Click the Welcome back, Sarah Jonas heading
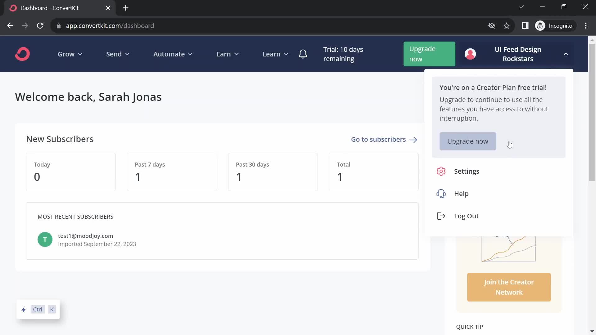Image resolution: width=596 pixels, height=335 pixels. tap(88, 97)
